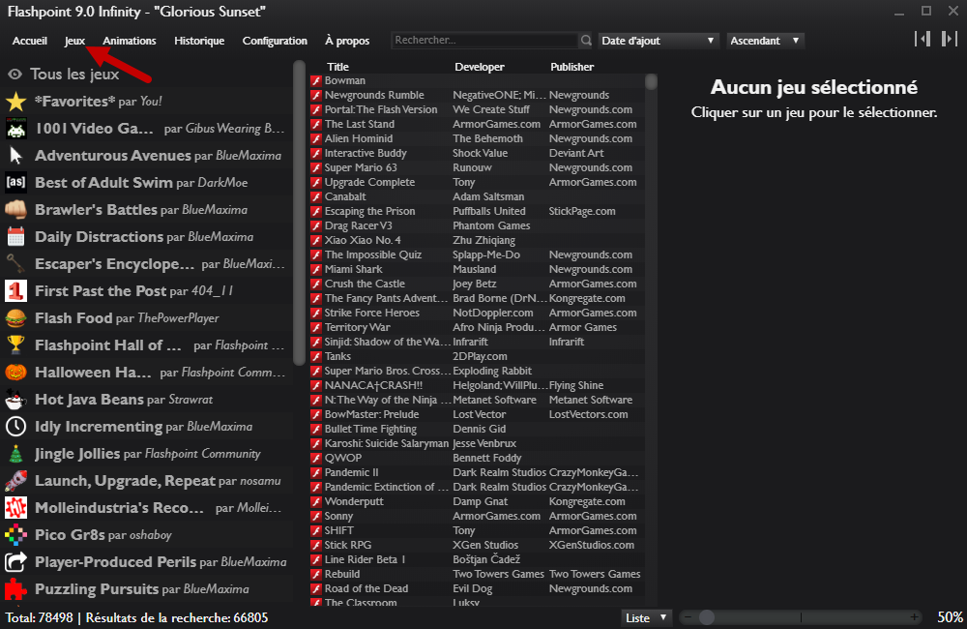This screenshot has height=629, width=967.
Task: Click the zoom slider plus button
Action: (914, 617)
